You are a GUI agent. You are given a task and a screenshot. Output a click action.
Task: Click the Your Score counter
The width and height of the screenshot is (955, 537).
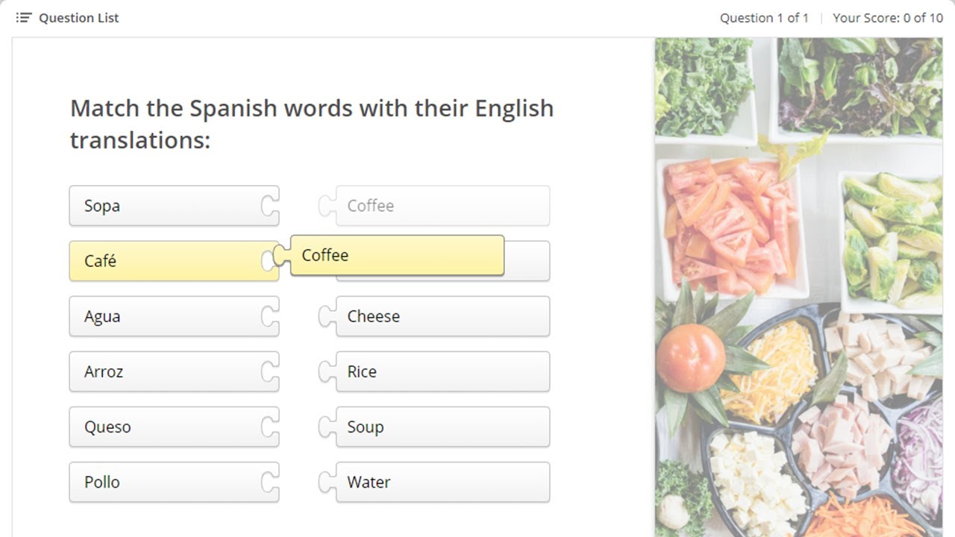click(887, 18)
